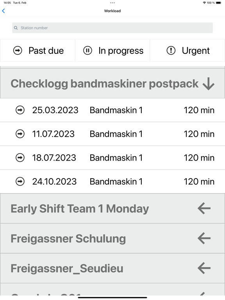Click the Past due arrow-circle icon
Image resolution: width=225 pixels, height=300 pixels.
[x=18, y=50]
